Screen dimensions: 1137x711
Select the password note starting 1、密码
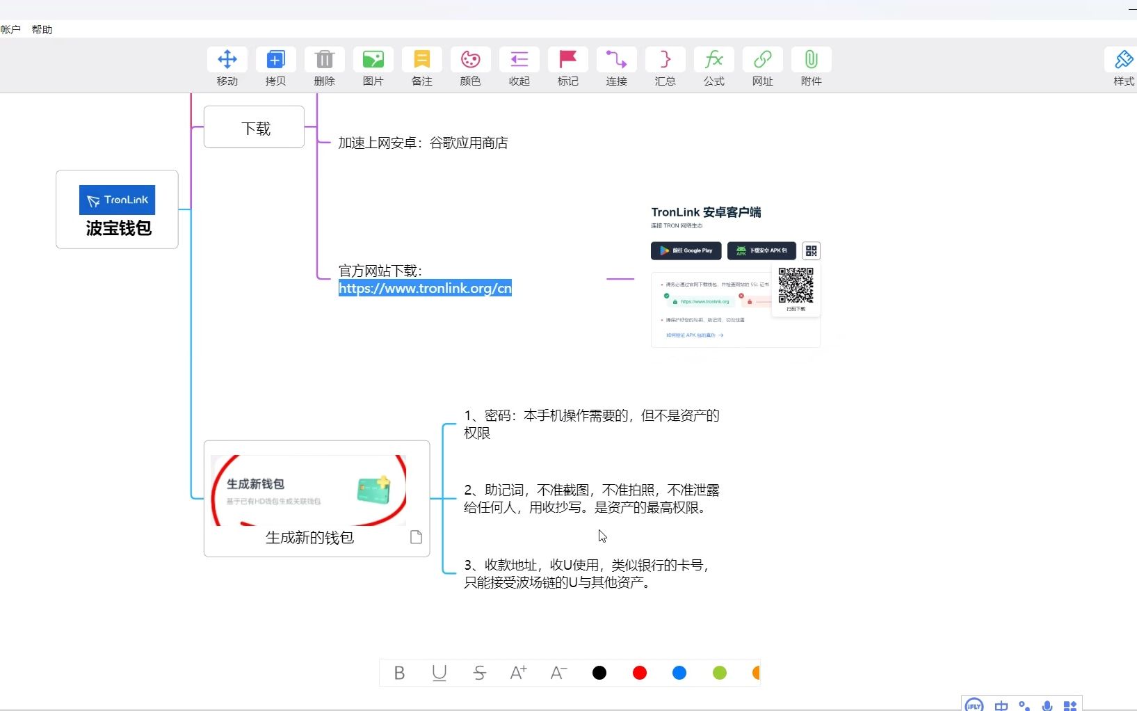click(x=592, y=424)
